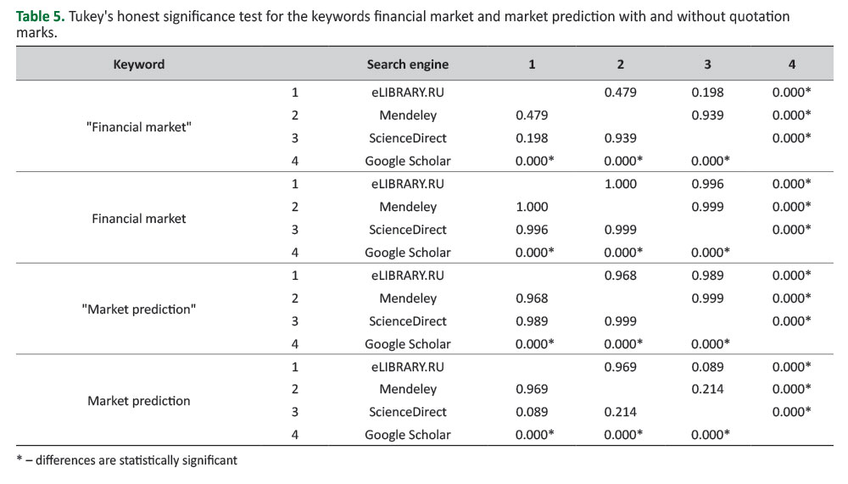The width and height of the screenshot is (848, 484).
Task: Select the unquoted Financial market keyword cell
Action: 138,218
